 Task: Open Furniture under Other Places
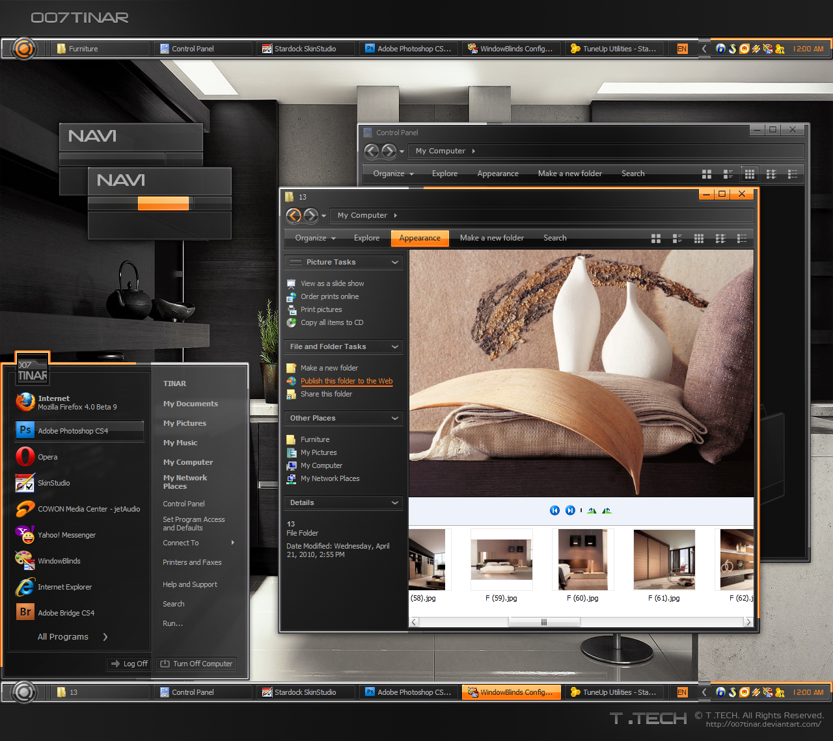[x=315, y=439]
